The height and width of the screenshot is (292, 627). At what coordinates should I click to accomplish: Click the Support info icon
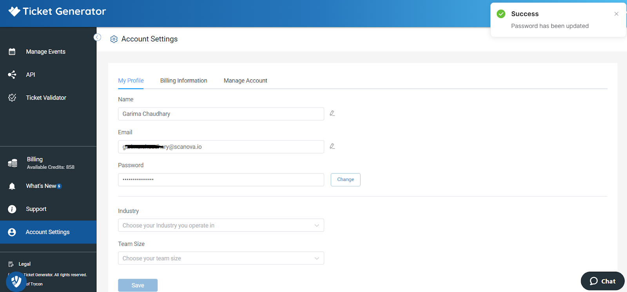[12, 209]
